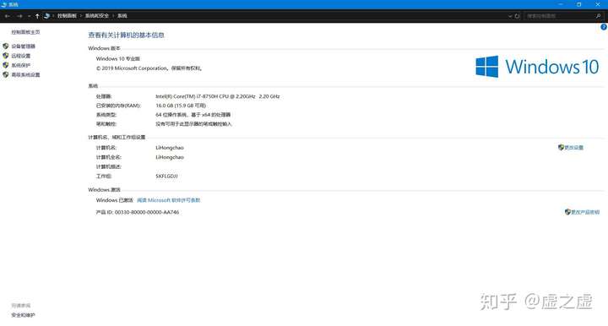Click shield icon next to 远程设置
The width and height of the screenshot is (608, 326).
(5, 56)
